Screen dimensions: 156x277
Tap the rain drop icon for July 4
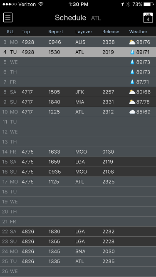pos(132,52)
